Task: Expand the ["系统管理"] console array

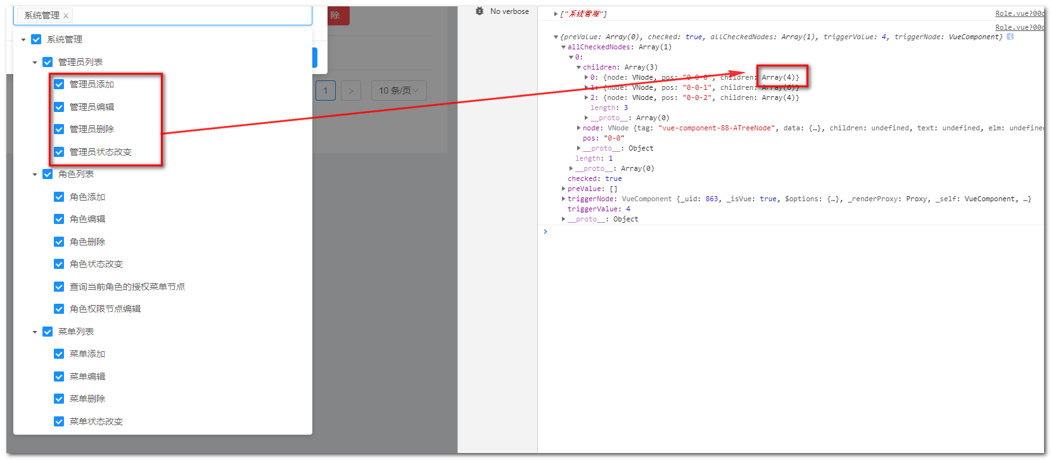Action: 556,14
